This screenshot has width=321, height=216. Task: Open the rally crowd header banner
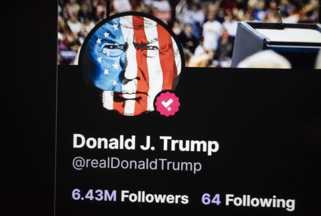(189, 34)
